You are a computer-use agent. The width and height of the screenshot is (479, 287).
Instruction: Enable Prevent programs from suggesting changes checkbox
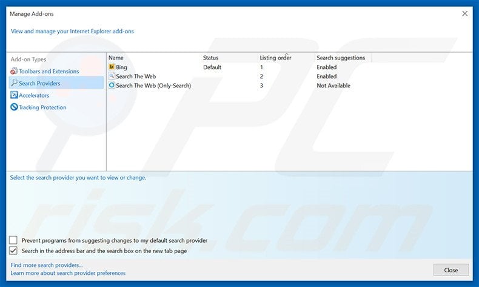pyautogui.click(x=13, y=240)
